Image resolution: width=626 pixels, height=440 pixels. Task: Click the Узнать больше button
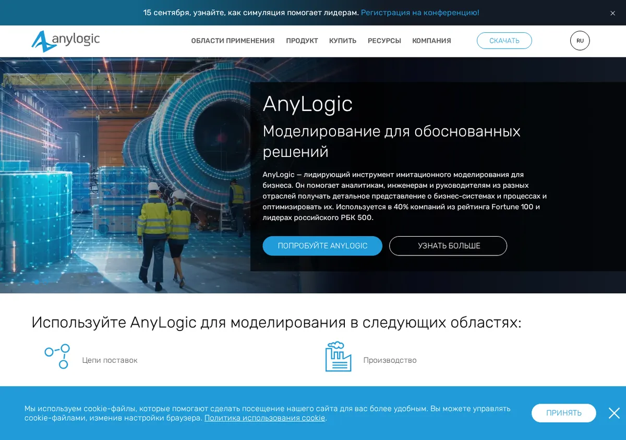(x=448, y=246)
